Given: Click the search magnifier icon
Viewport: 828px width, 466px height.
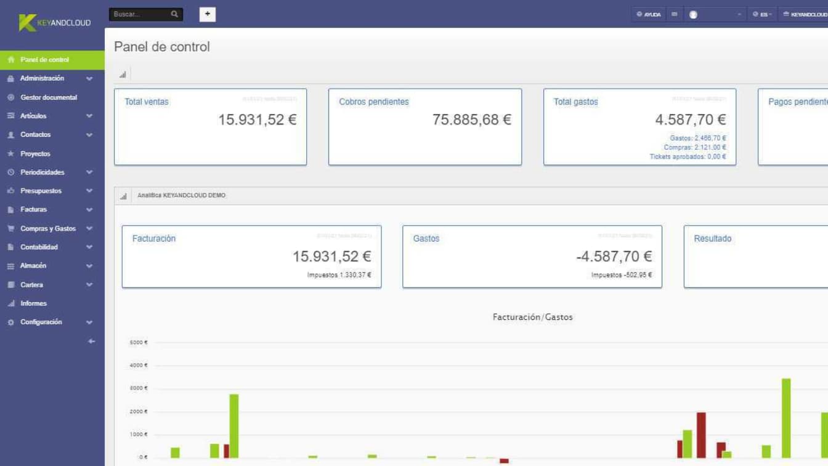Looking at the screenshot, I should pos(174,14).
